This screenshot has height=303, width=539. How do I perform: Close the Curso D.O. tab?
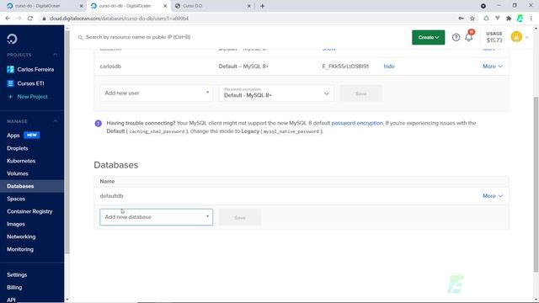point(249,6)
